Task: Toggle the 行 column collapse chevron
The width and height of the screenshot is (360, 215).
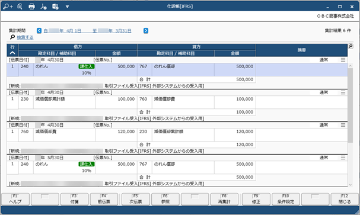Action: 12,53
